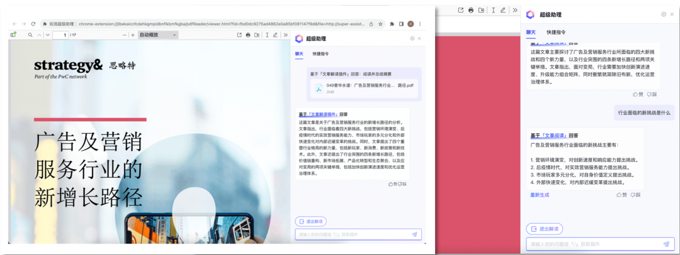Click 文章解读插件 link in left panel
The image size is (680, 255).
point(322,114)
